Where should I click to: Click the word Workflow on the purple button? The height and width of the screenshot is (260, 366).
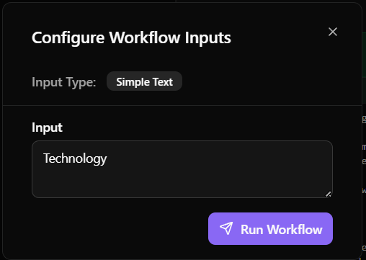pos(295,229)
